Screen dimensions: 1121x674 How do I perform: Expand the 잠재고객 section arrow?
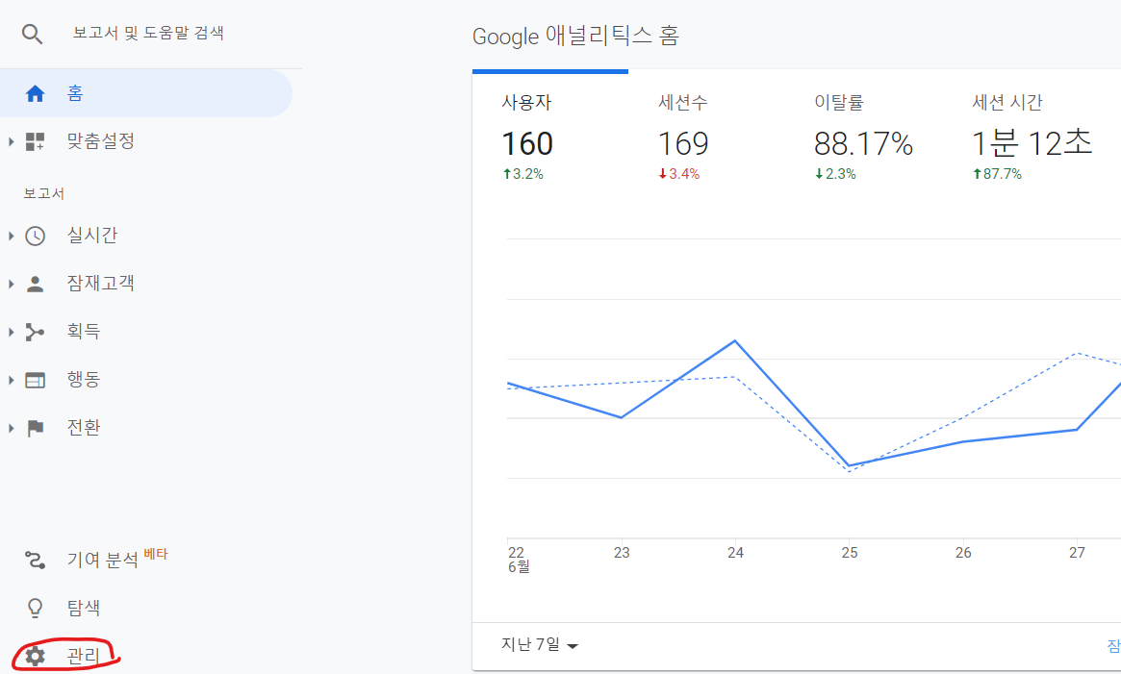click(11, 284)
